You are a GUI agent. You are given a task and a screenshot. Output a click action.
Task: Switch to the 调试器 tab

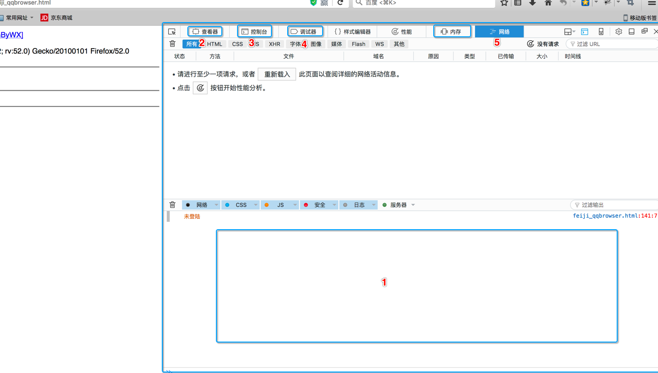305,31
